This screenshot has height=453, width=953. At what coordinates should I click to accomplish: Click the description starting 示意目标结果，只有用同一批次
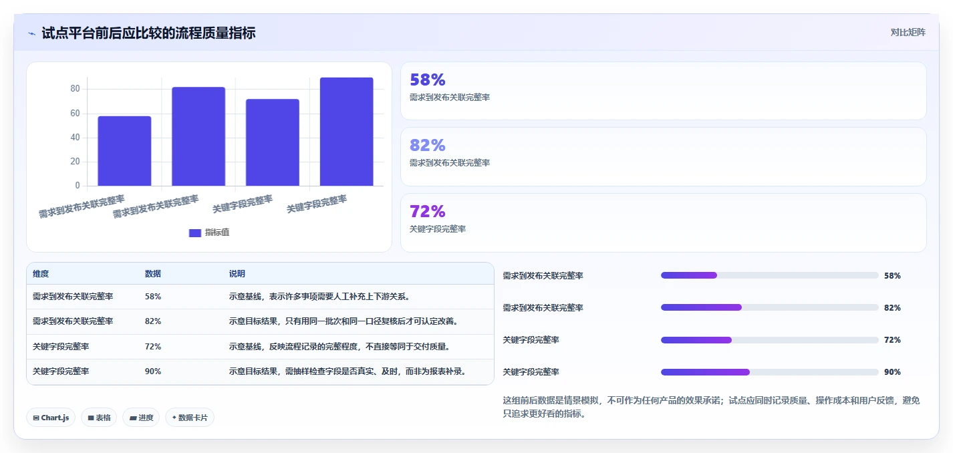tap(344, 321)
